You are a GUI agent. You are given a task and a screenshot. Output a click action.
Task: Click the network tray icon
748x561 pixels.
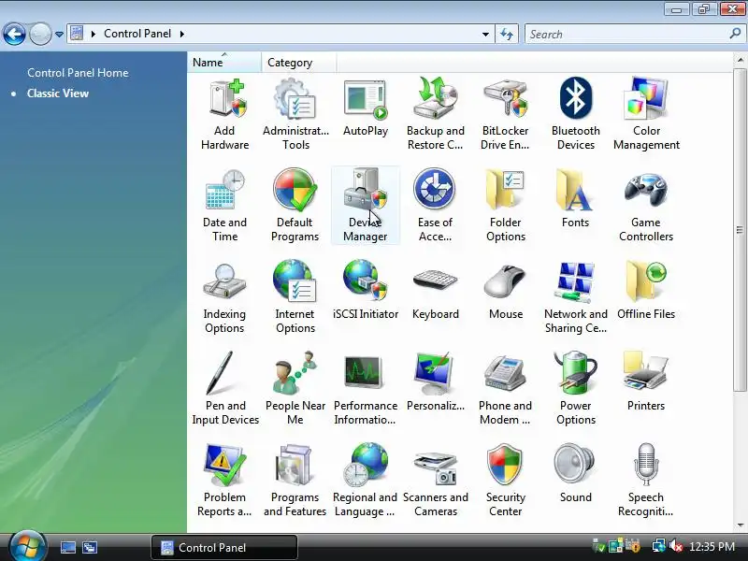[659, 546]
